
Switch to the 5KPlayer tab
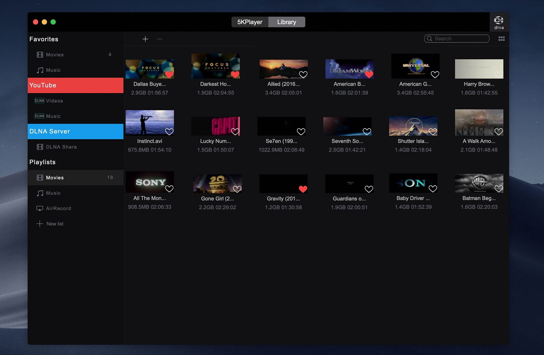tap(250, 22)
